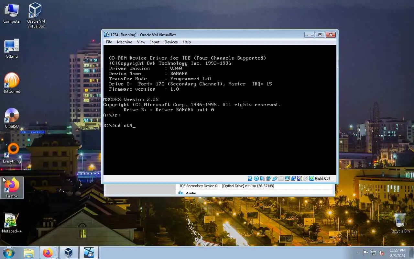Viewport: 414px width, 259px height.
Task: Click IDE Secondary Device 0 row in VirtualBox Manager
Action: tap(227, 186)
